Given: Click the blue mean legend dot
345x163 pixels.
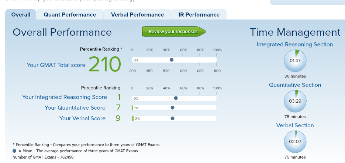Looking at the screenshot, I should [14, 151].
